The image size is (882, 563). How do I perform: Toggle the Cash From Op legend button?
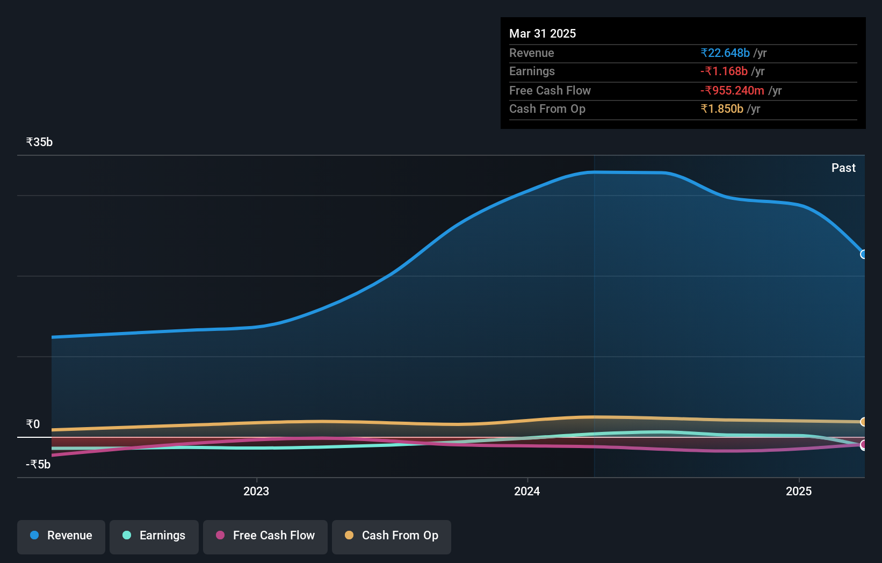[x=392, y=537]
